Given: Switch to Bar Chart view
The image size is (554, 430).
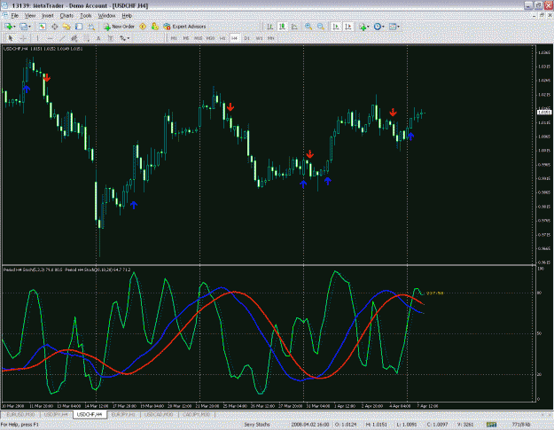Looking at the screenshot, I should 270,27.
